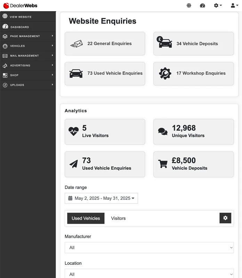Click the Dashboard gauge icon in sidebar
This screenshot has width=242, height=278.
click(5, 26)
